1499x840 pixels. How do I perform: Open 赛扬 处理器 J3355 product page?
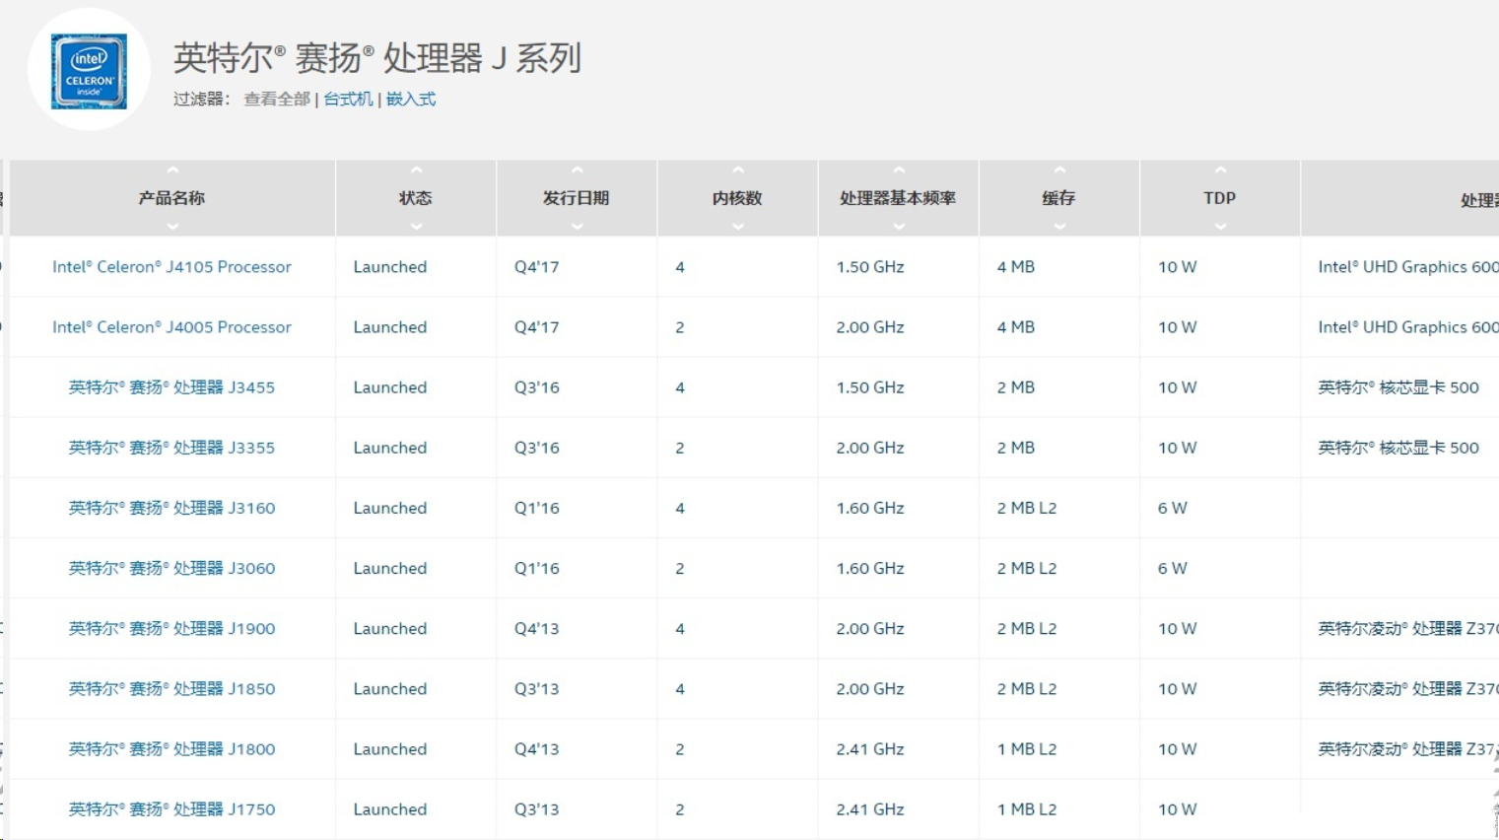171,448
